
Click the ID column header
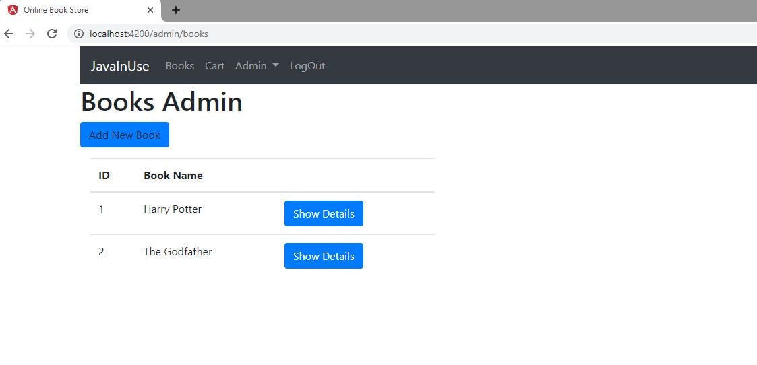pyautogui.click(x=104, y=176)
